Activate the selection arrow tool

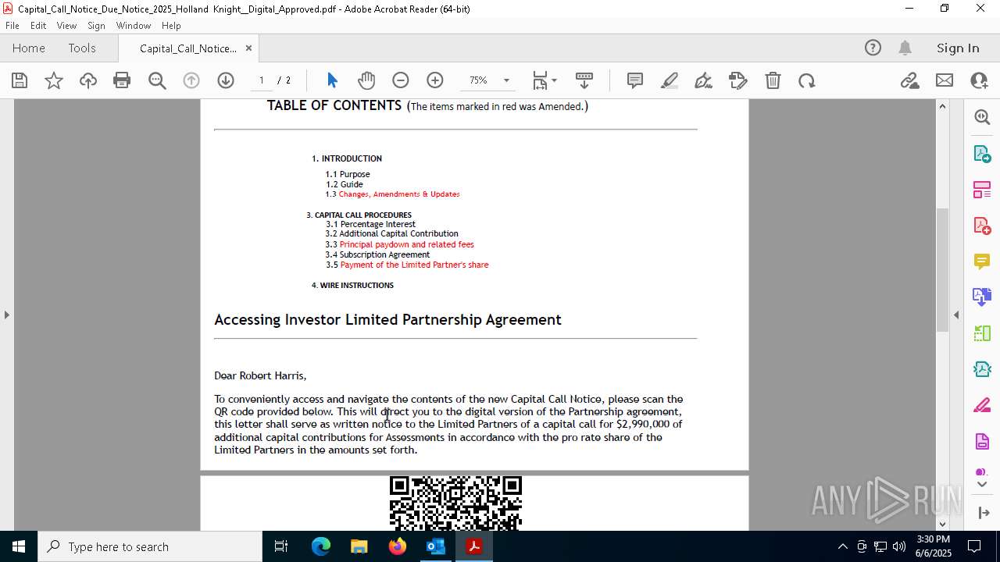pos(332,80)
